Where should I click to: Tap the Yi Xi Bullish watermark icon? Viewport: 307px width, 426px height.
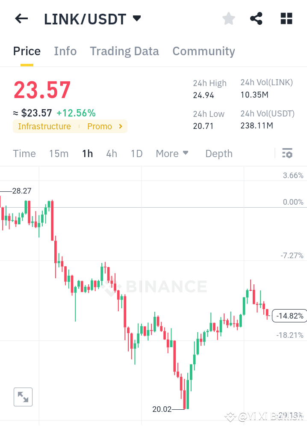pos(230,416)
